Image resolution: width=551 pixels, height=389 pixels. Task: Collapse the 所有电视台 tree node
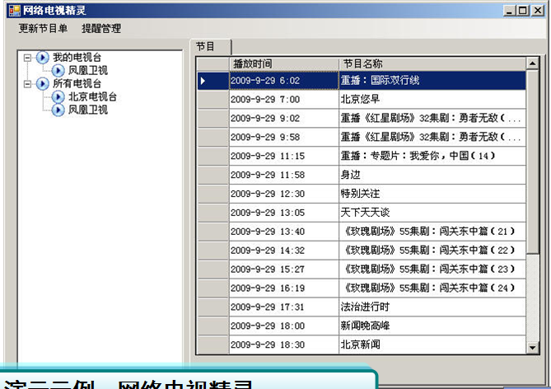tap(27, 84)
